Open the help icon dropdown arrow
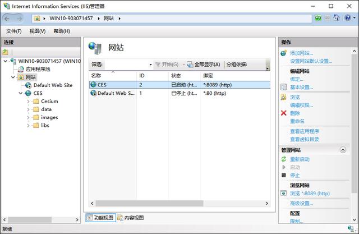Screen dimensions: 359x234 click(354, 18)
